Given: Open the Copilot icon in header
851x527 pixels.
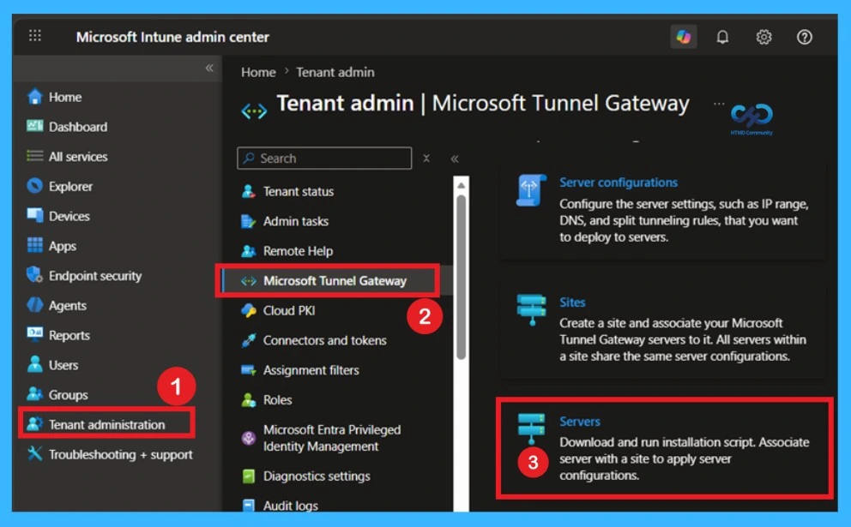Looking at the screenshot, I should 684,37.
